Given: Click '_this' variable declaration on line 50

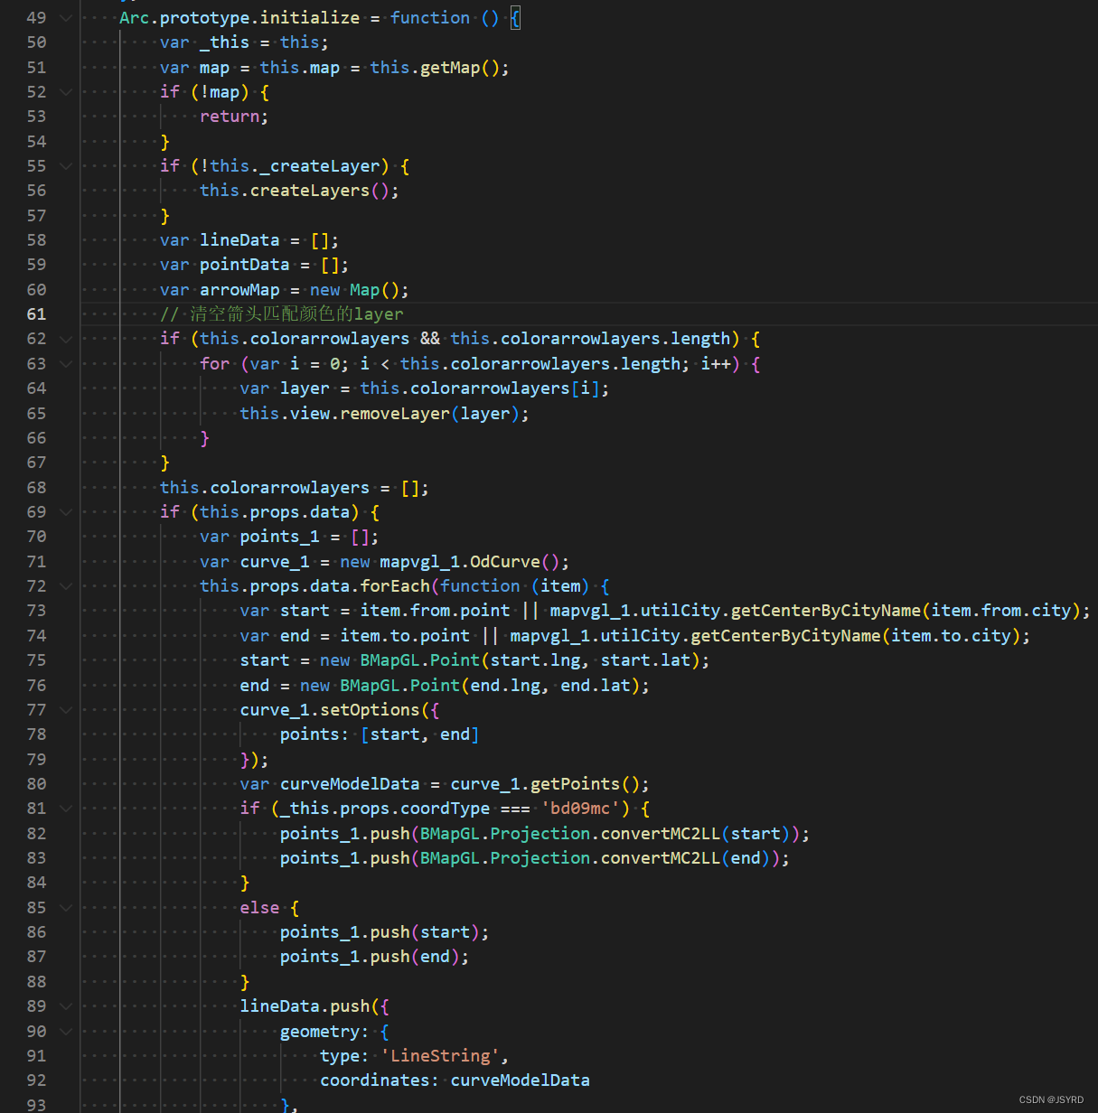Looking at the screenshot, I should [225, 42].
